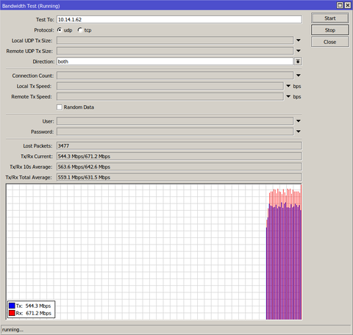Click the red Rx legend swatch
The height and width of the screenshot is (335, 353).
pos(12,313)
